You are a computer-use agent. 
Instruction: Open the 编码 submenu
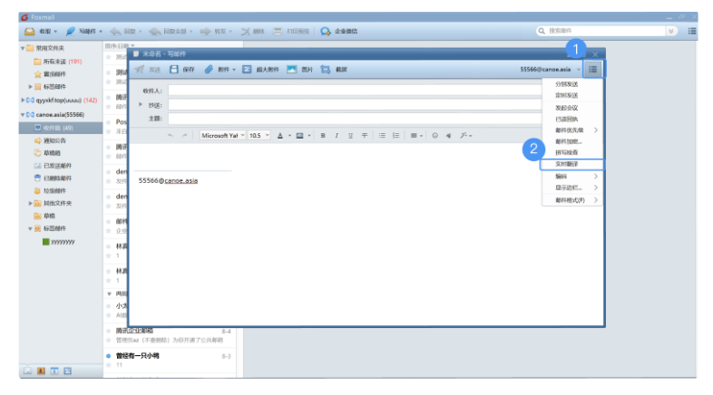click(572, 176)
